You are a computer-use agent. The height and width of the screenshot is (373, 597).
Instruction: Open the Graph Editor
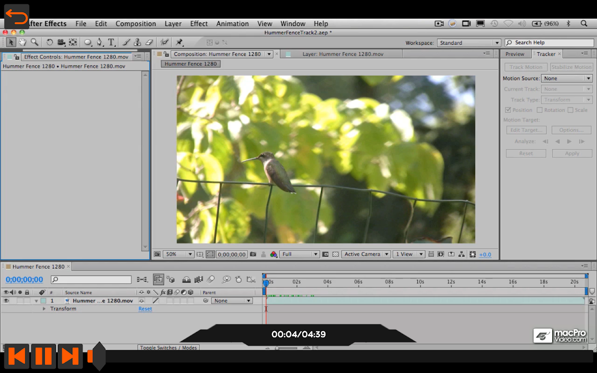coord(251,280)
